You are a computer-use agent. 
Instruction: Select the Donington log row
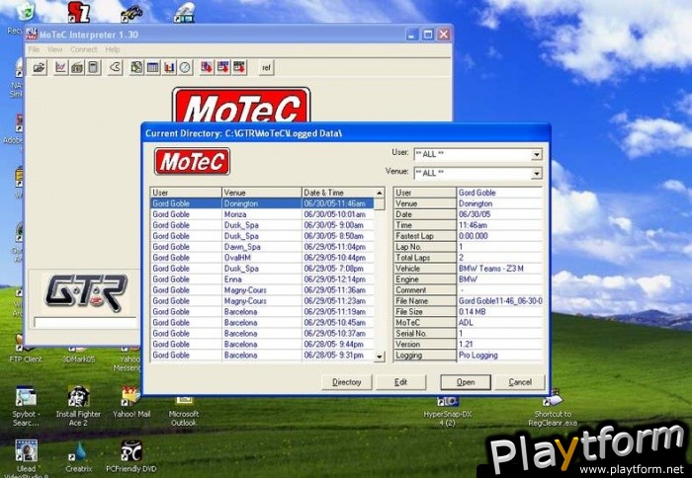pos(262,203)
